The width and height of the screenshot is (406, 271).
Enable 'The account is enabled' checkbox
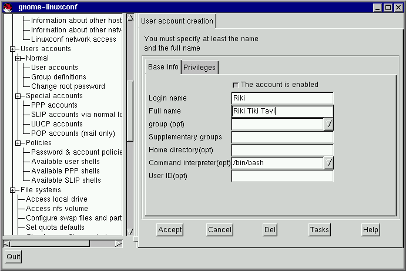click(236, 85)
